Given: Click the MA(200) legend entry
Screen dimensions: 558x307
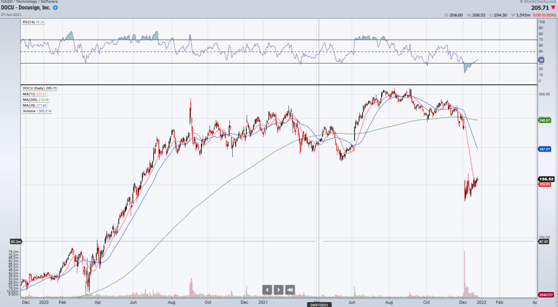Looking at the screenshot, I should 35,100.
